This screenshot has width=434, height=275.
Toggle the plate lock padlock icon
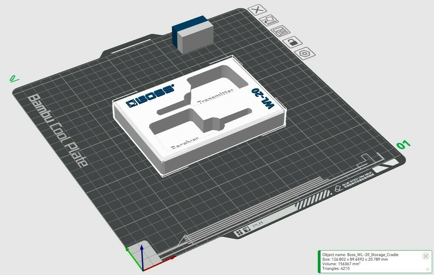(292, 42)
